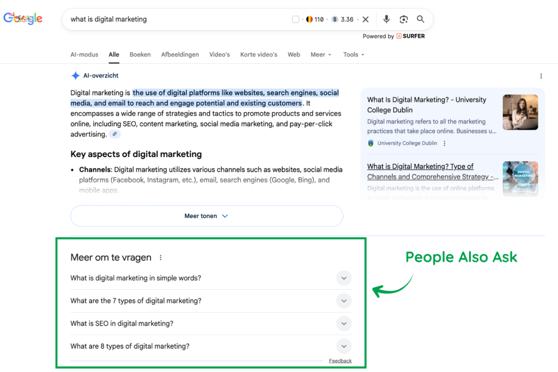Viewport: 558px width, 372px height.
Task: Click the Meer tonen button
Action: tap(207, 216)
